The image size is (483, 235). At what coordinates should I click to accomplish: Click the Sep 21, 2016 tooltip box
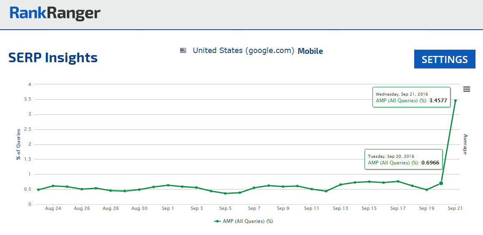(411, 97)
